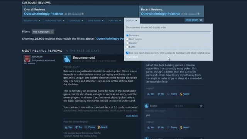Open the Review Type filter dropdown

(32, 20)
